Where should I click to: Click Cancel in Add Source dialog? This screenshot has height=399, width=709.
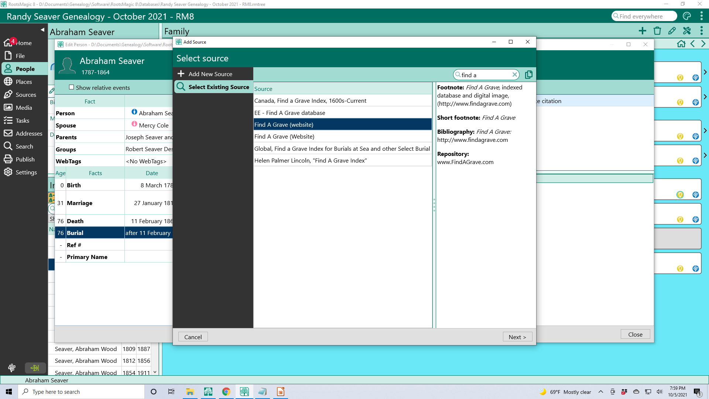click(x=193, y=337)
